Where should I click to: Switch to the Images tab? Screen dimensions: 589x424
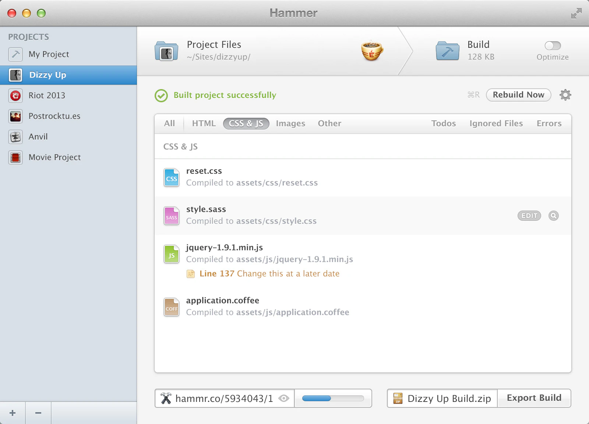290,124
